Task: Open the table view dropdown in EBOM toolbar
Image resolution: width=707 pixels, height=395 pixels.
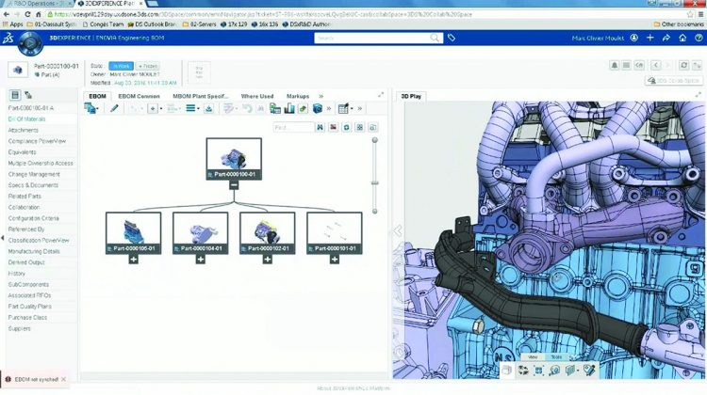Action: 345,108
